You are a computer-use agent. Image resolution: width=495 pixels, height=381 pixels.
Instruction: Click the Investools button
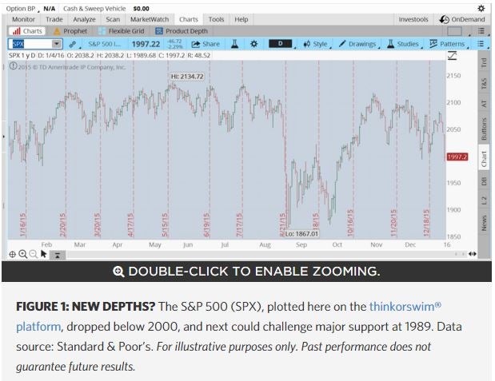coord(413,19)
